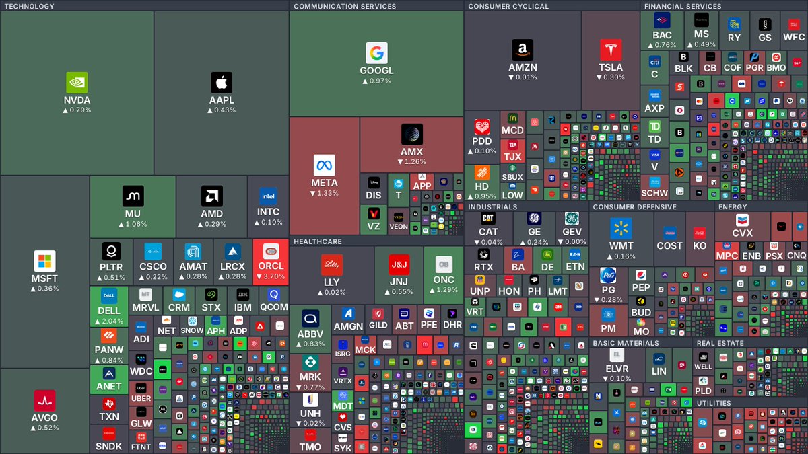Click the MU Micron logo

(x=133, y=196)
